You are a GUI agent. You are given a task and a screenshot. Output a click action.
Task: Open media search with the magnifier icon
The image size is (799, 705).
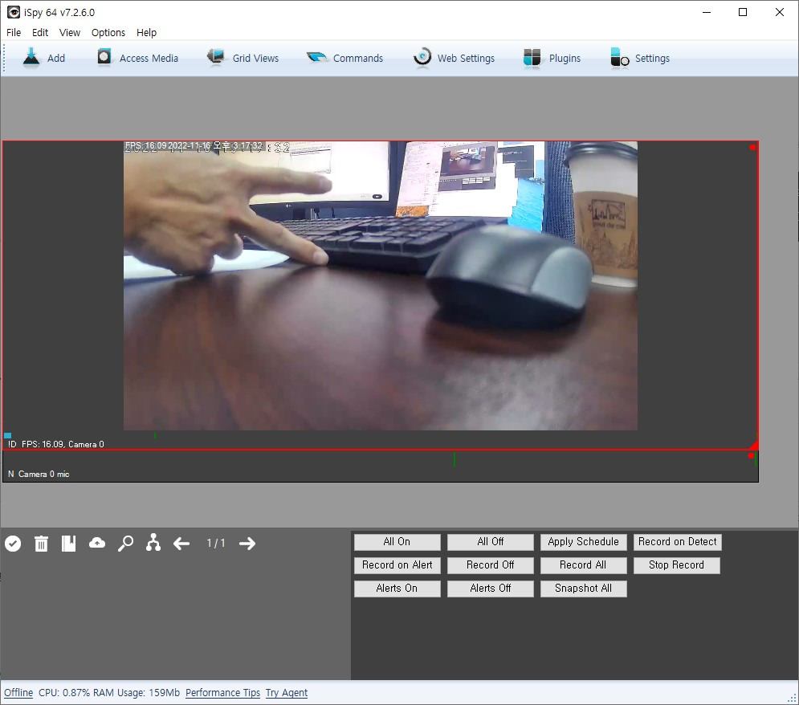(125, 543)
